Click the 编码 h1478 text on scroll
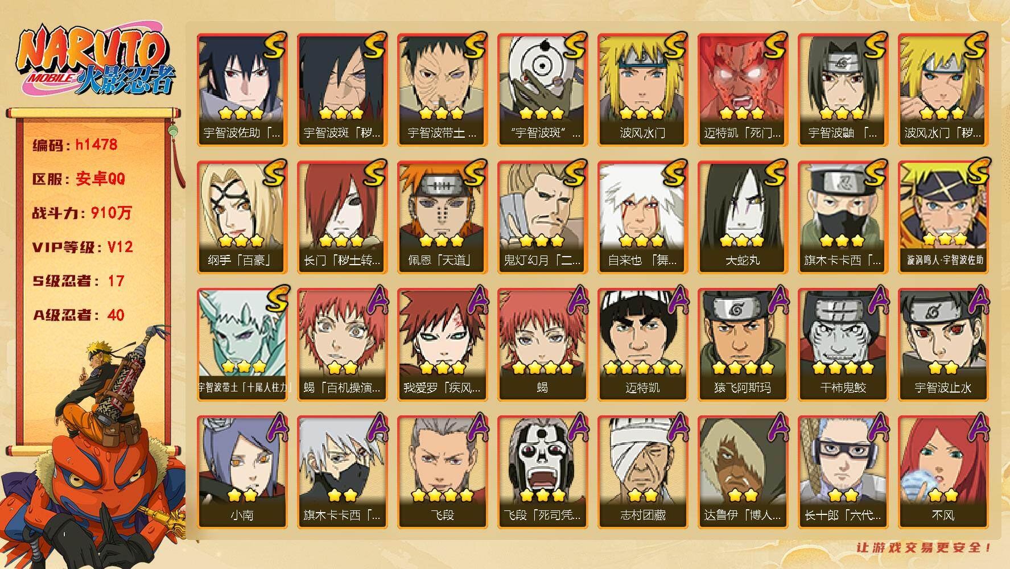1010x569 pixels. coord(75,145)
